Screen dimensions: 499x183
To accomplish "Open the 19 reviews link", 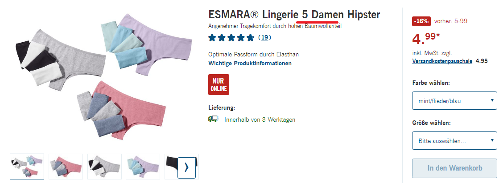I will point(264,38).
